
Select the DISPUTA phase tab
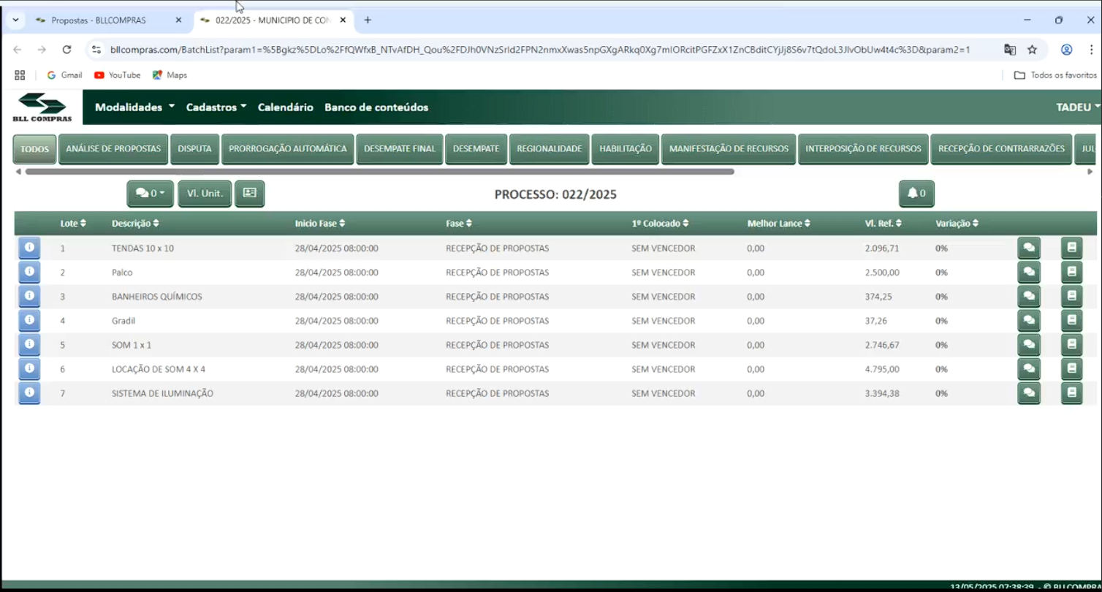point(194,149)
